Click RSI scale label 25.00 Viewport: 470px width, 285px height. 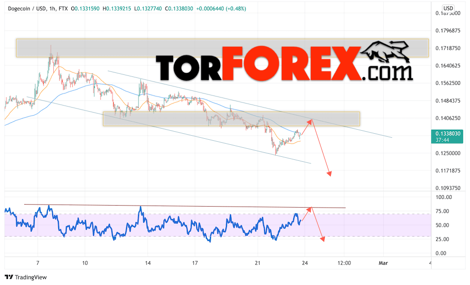442,239
